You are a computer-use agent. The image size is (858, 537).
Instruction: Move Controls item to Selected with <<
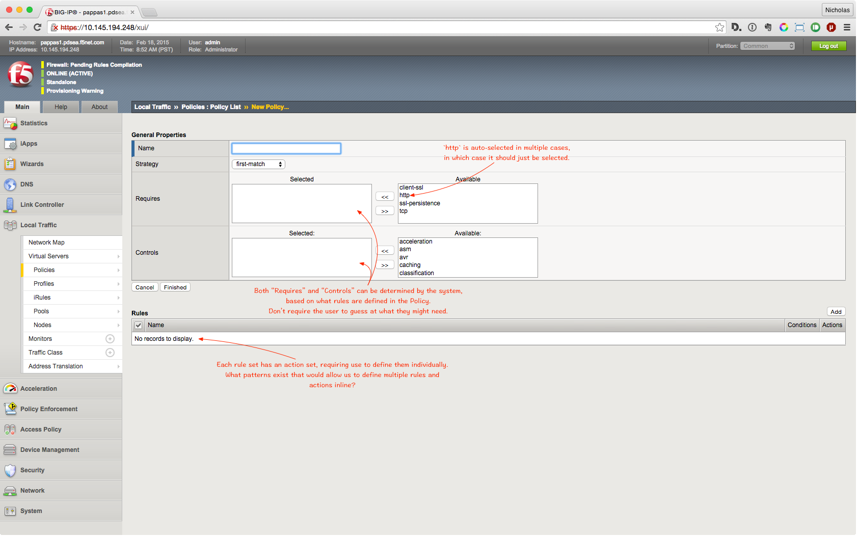click(x=385, y=251)
